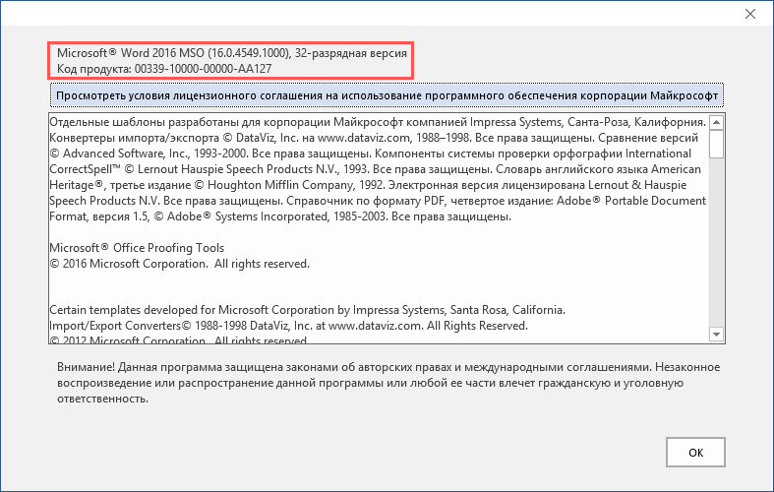
Task: Click the Format, версия 1.5 Adobe Systems line
Action: (280, 216)
